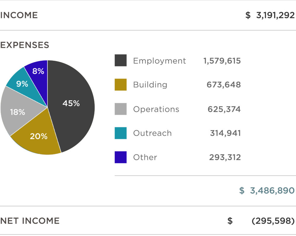Click the dark gray Employment legend swatch
Viewport: 296px width, 236px height.
coord(121,60)
